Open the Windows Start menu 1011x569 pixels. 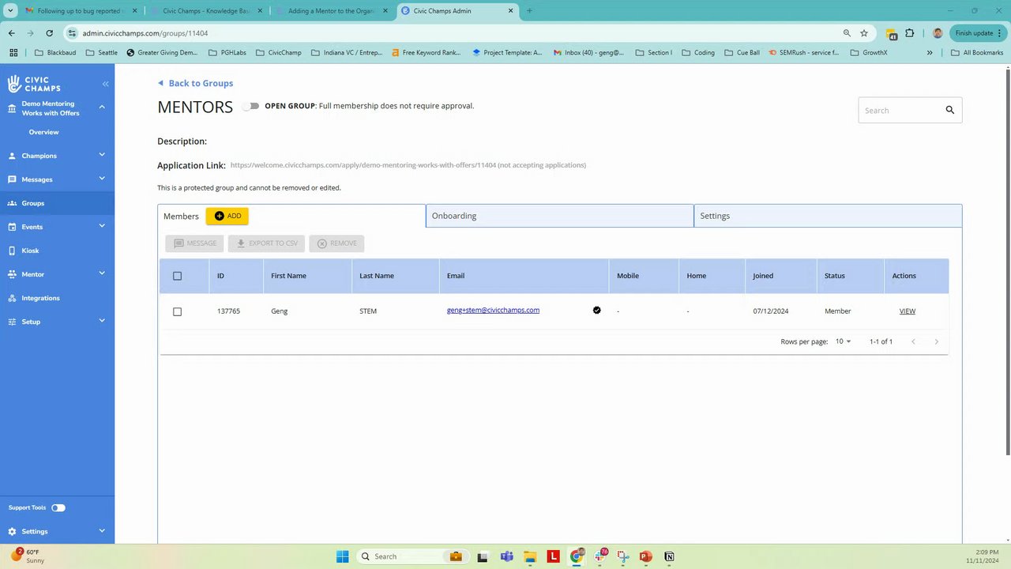(342, 556)
